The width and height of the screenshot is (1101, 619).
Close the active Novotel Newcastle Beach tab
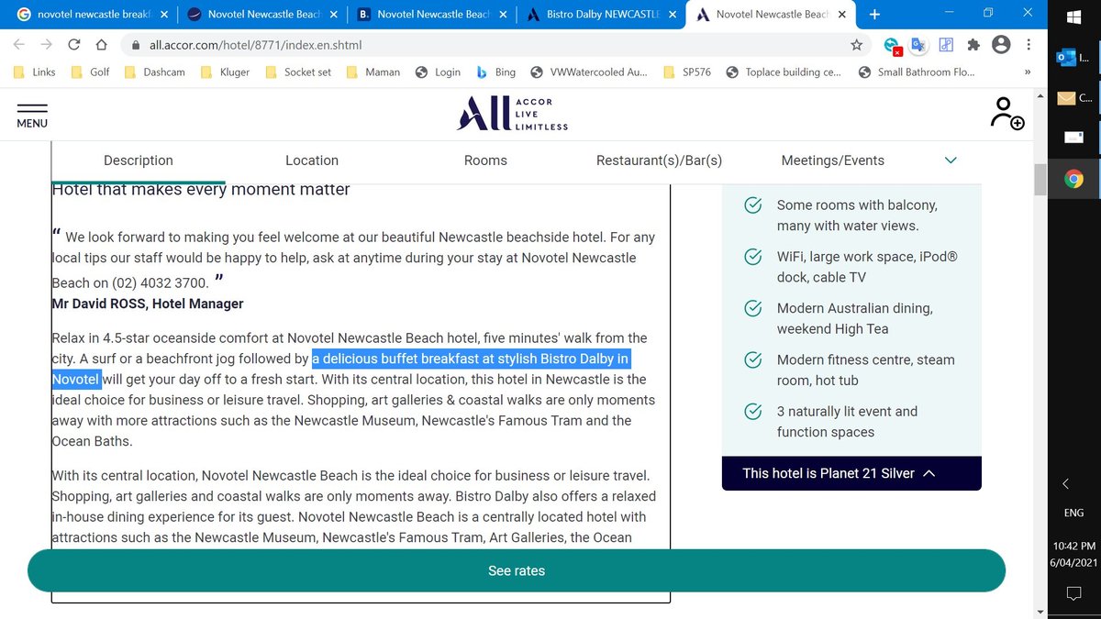point(842,15)
